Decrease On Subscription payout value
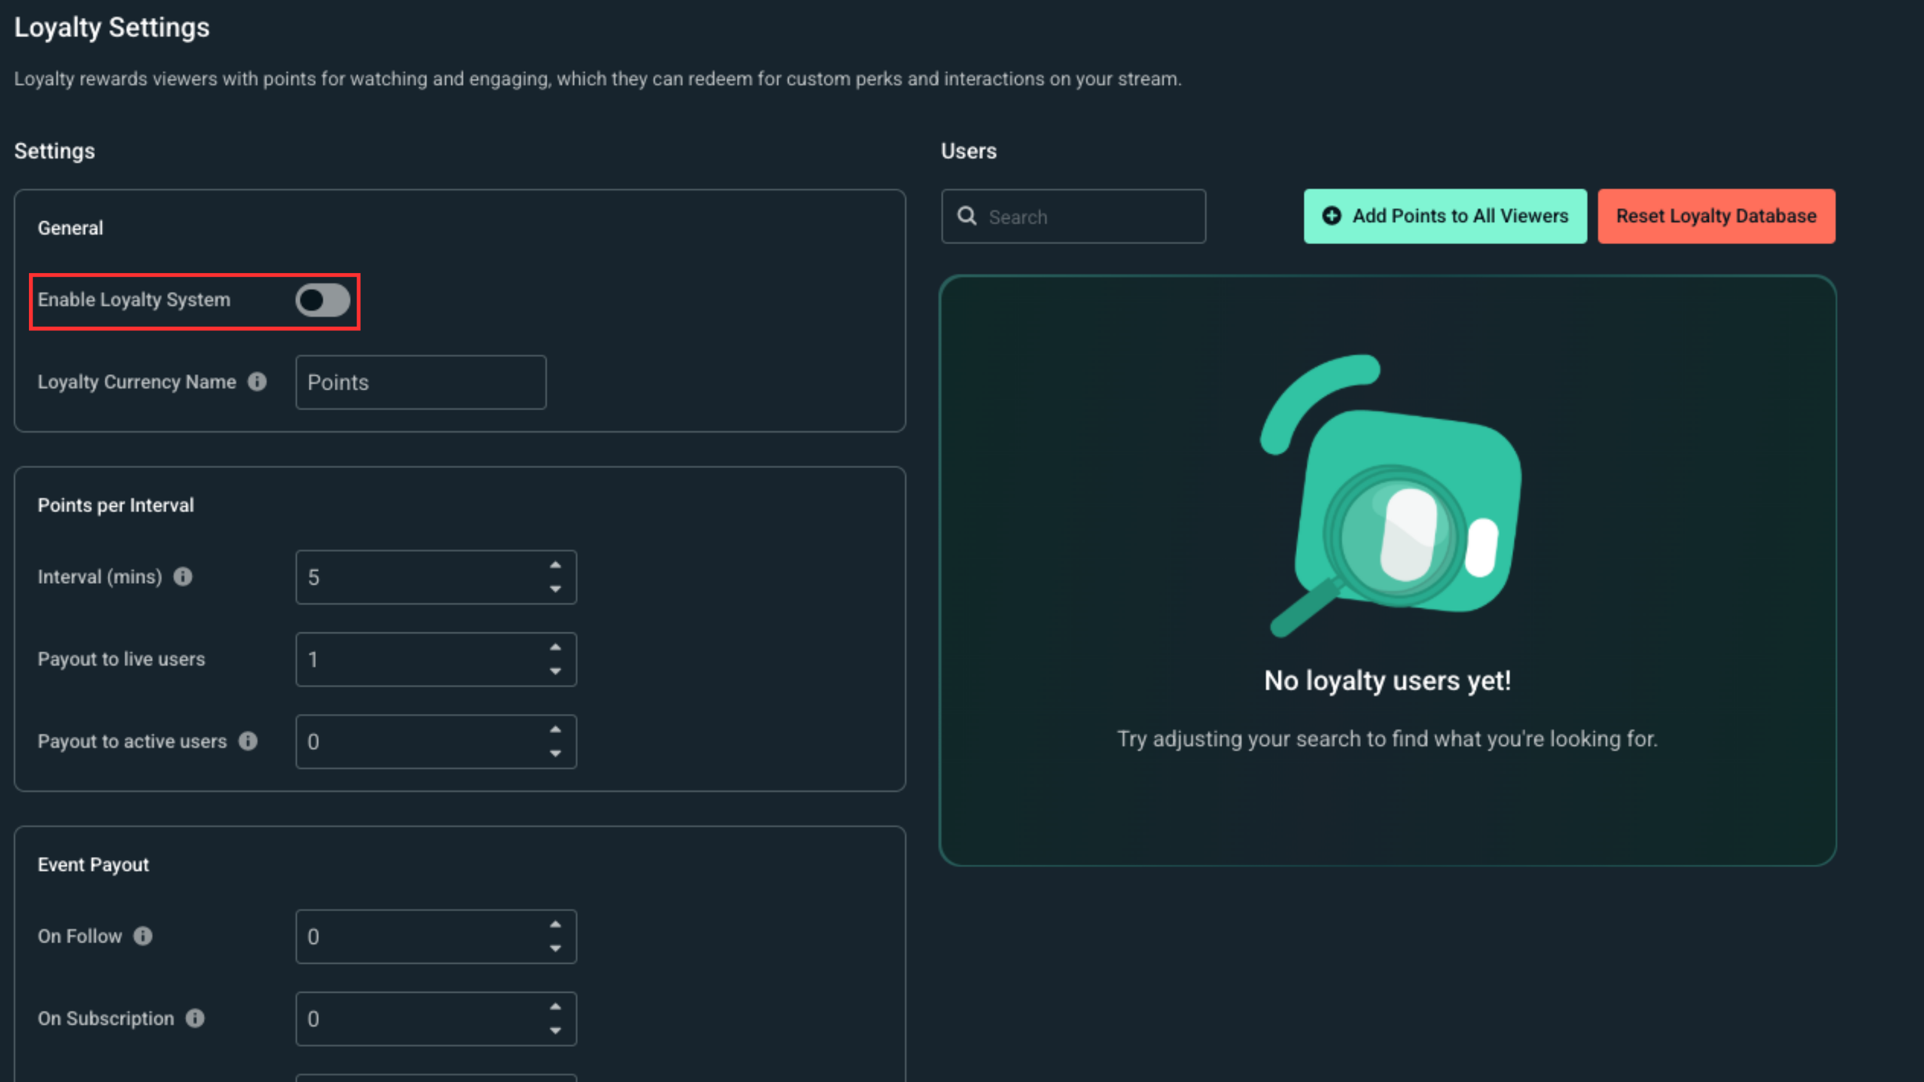Image resolution: width=1924 pixels, height=1082 pixels. coord(555,1030)
